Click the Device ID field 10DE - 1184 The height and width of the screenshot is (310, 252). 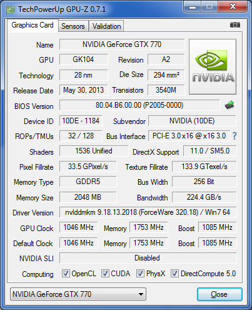pyautogui.click(x=81, y=121)
